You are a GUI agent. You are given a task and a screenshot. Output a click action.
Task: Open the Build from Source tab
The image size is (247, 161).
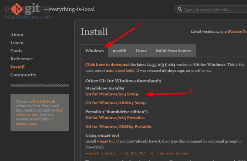coord(174,51)
